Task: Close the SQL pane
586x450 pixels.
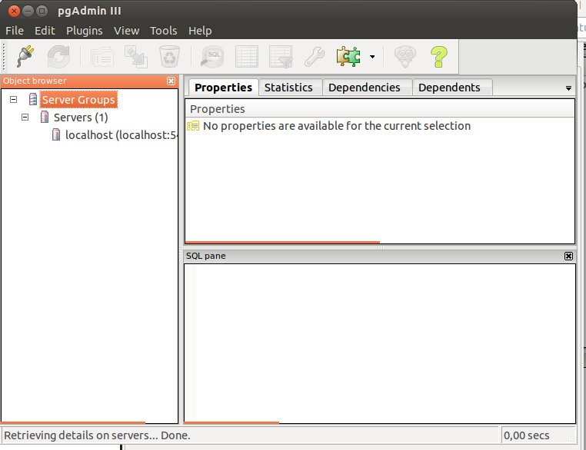Action: 568,256
